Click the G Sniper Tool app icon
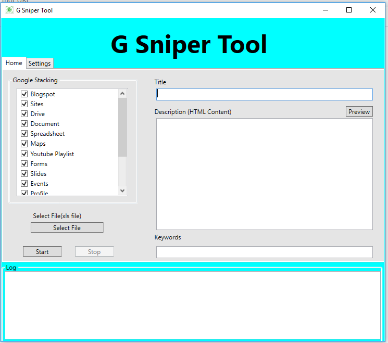This screenshot has height=343, width=388. (9, 10)
